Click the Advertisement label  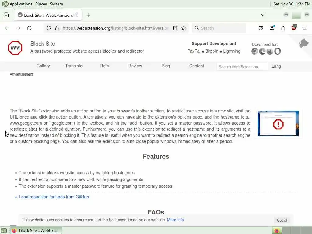(22, 74)
